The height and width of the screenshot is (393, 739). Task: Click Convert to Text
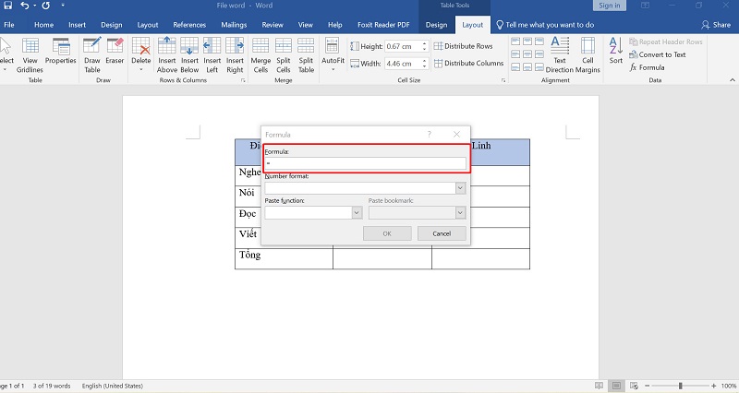click(658, 54)
